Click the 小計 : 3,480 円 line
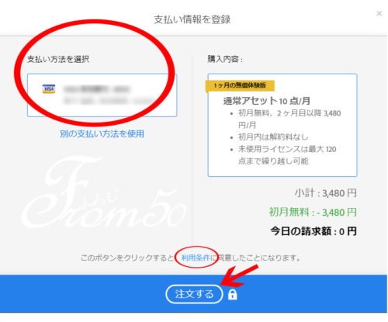 [325, 193]
